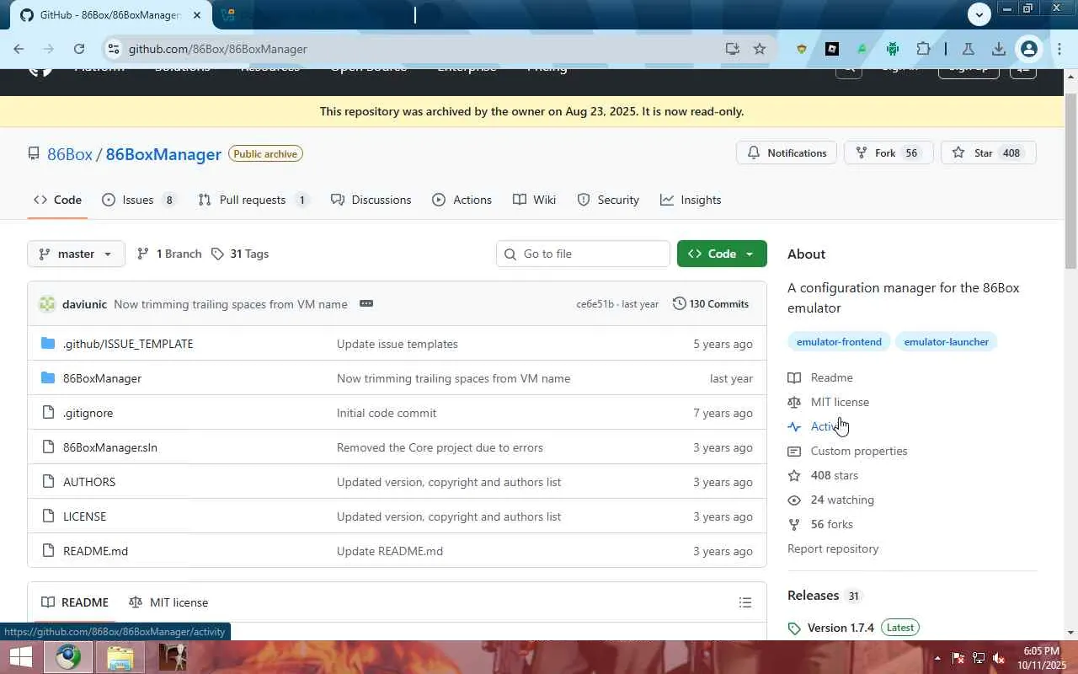Click the Windows Start button
Viewport: 1078px width, 674px height.
point(20,657)
